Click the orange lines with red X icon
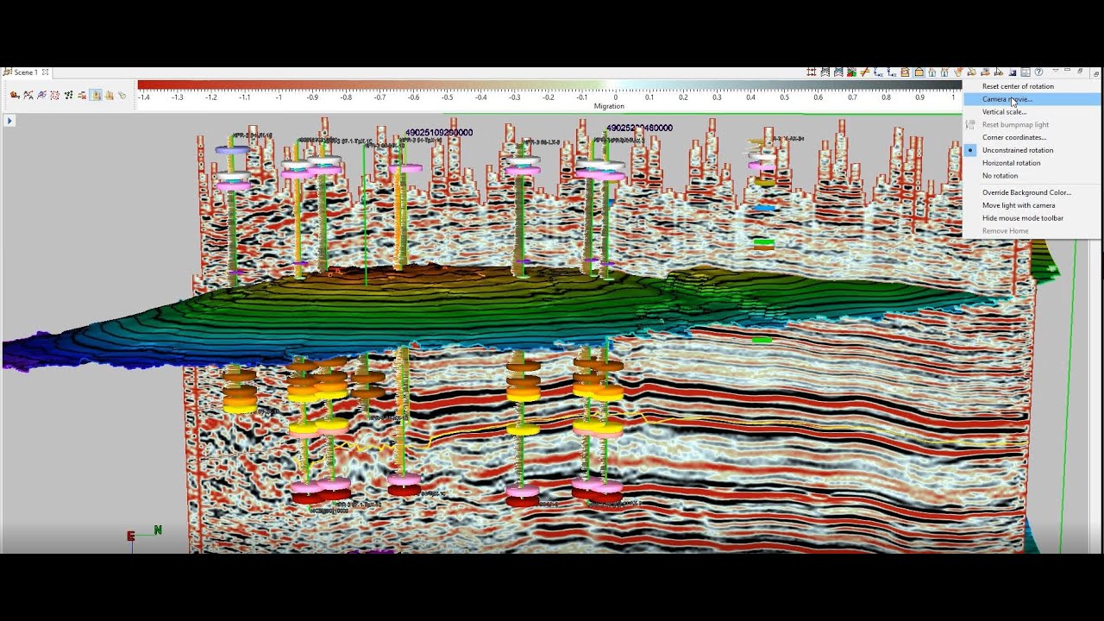Viewport: 1104px width, 621px height. point(82,95)
